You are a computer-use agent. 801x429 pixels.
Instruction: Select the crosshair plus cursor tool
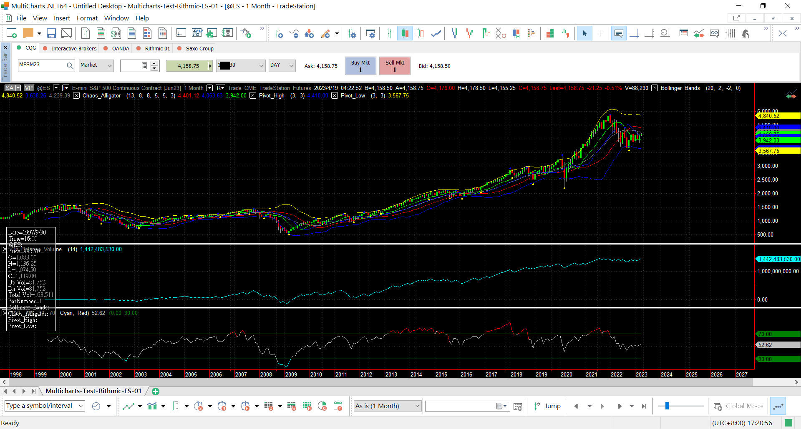(600, 33)
